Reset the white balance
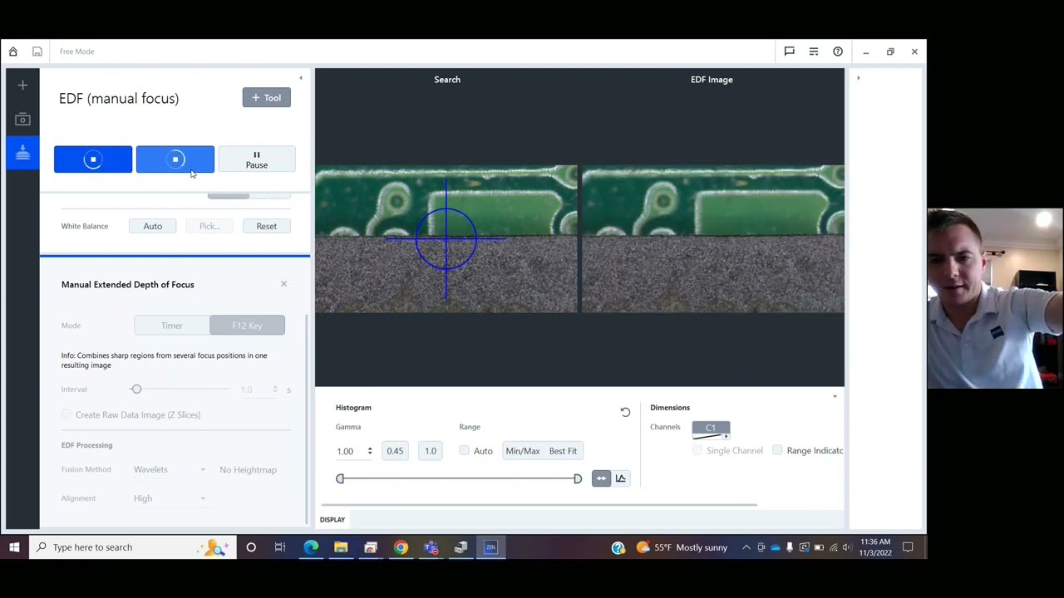1064x598 pixels. [267, 226]
